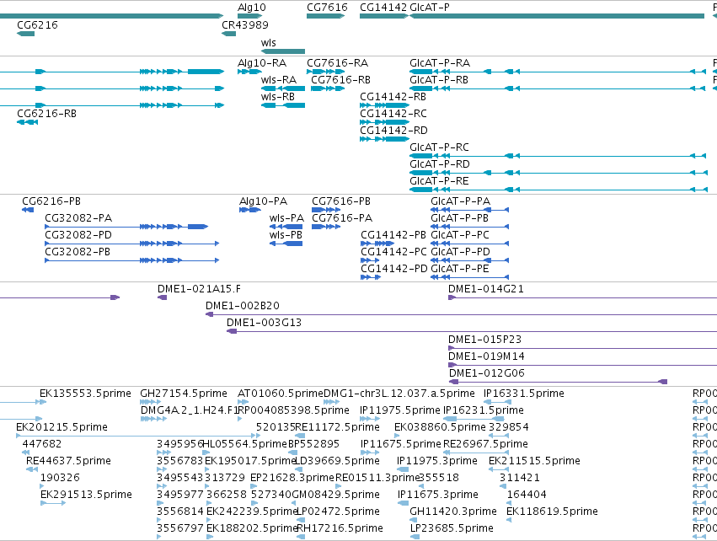Click the GlcAT-P-PC protein label
Viewport: 717px width, 541px height.
click(x=460, y=234)
